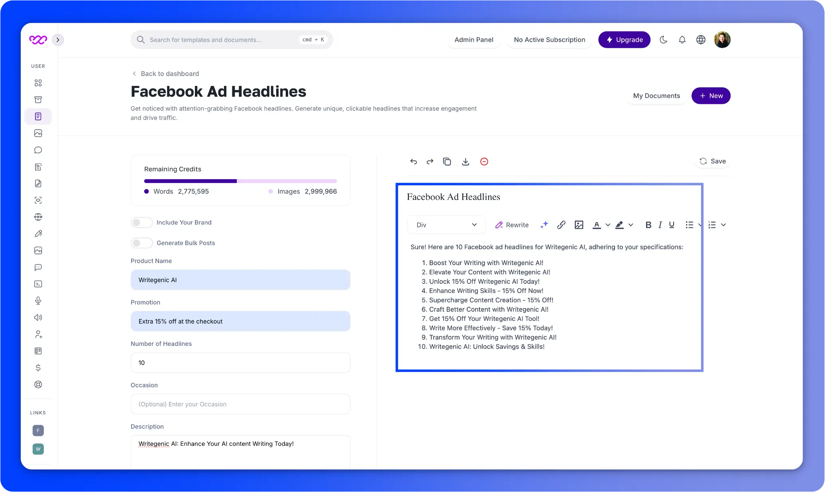
Task: Create a New document
Action: tap(711, 96)
